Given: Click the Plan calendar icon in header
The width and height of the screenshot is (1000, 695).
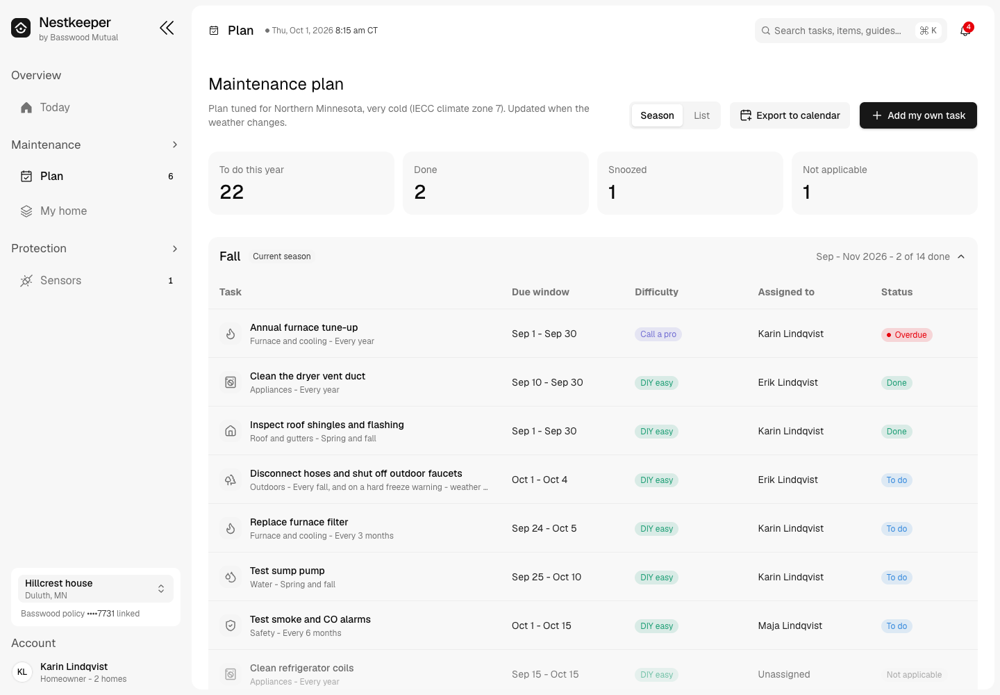Looking at the screenshot, I should pyautogui.click(x=214, y=31).
